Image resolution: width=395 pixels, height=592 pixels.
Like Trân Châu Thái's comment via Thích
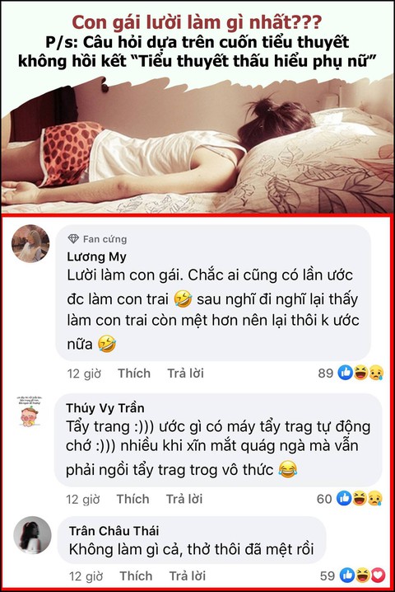(x=136, y=576)
